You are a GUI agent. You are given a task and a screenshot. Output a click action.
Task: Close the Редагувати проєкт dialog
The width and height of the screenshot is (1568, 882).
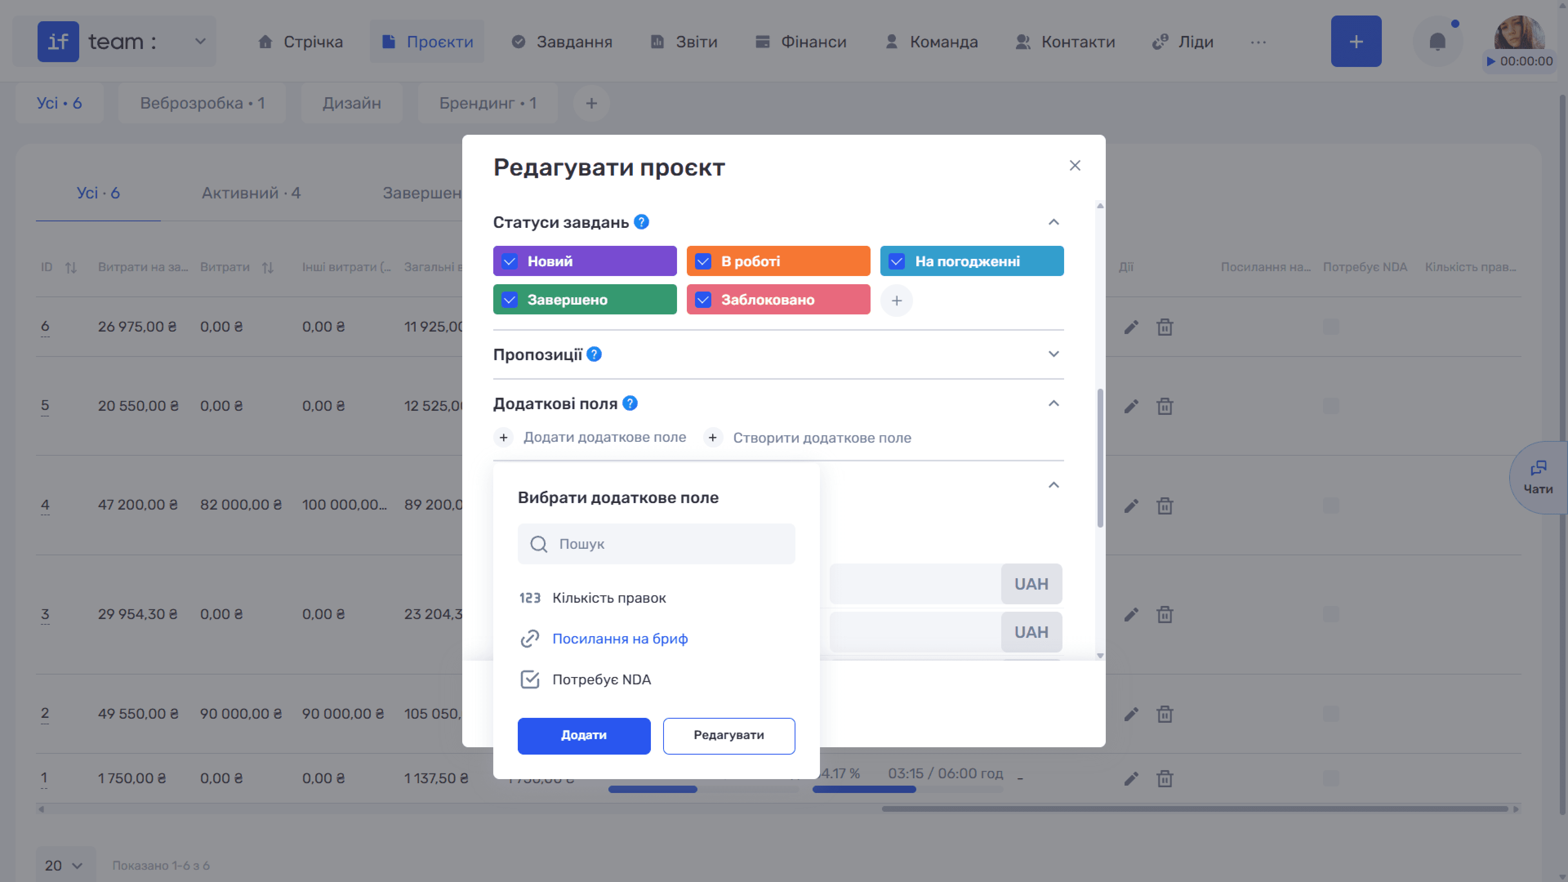coord(1075,165)
